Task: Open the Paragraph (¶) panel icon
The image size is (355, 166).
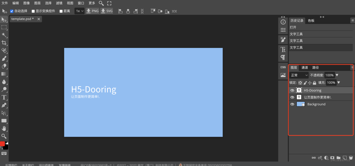Action: (x=283, y=57)
